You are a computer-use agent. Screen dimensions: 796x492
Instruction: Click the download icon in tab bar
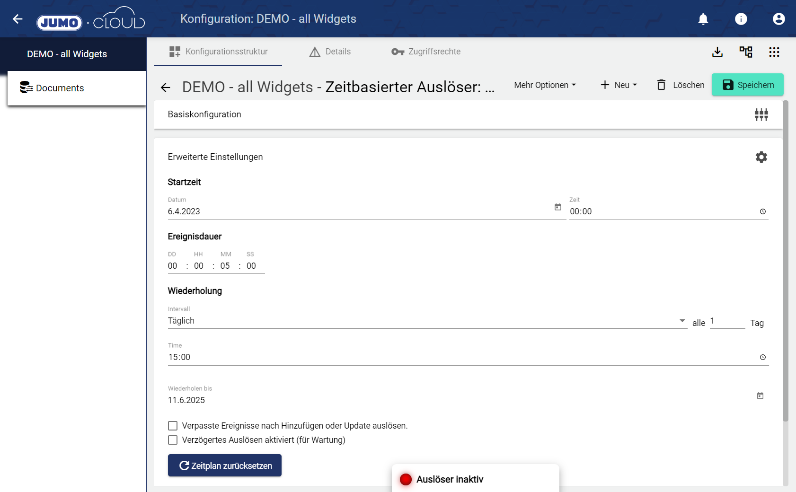click(717, 52)
